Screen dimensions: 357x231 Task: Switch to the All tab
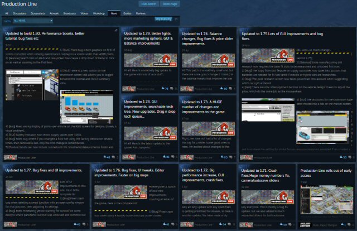pyautogui.click(x=7, y=13)
